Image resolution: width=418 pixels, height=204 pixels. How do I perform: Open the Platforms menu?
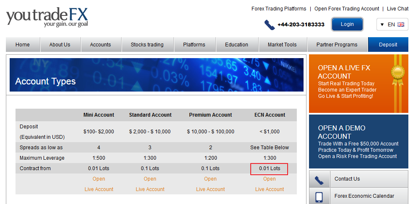pos(195,44)
